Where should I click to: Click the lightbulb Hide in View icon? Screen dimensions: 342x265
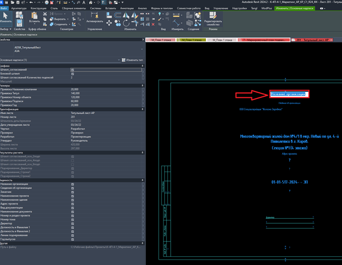(160, 14)
